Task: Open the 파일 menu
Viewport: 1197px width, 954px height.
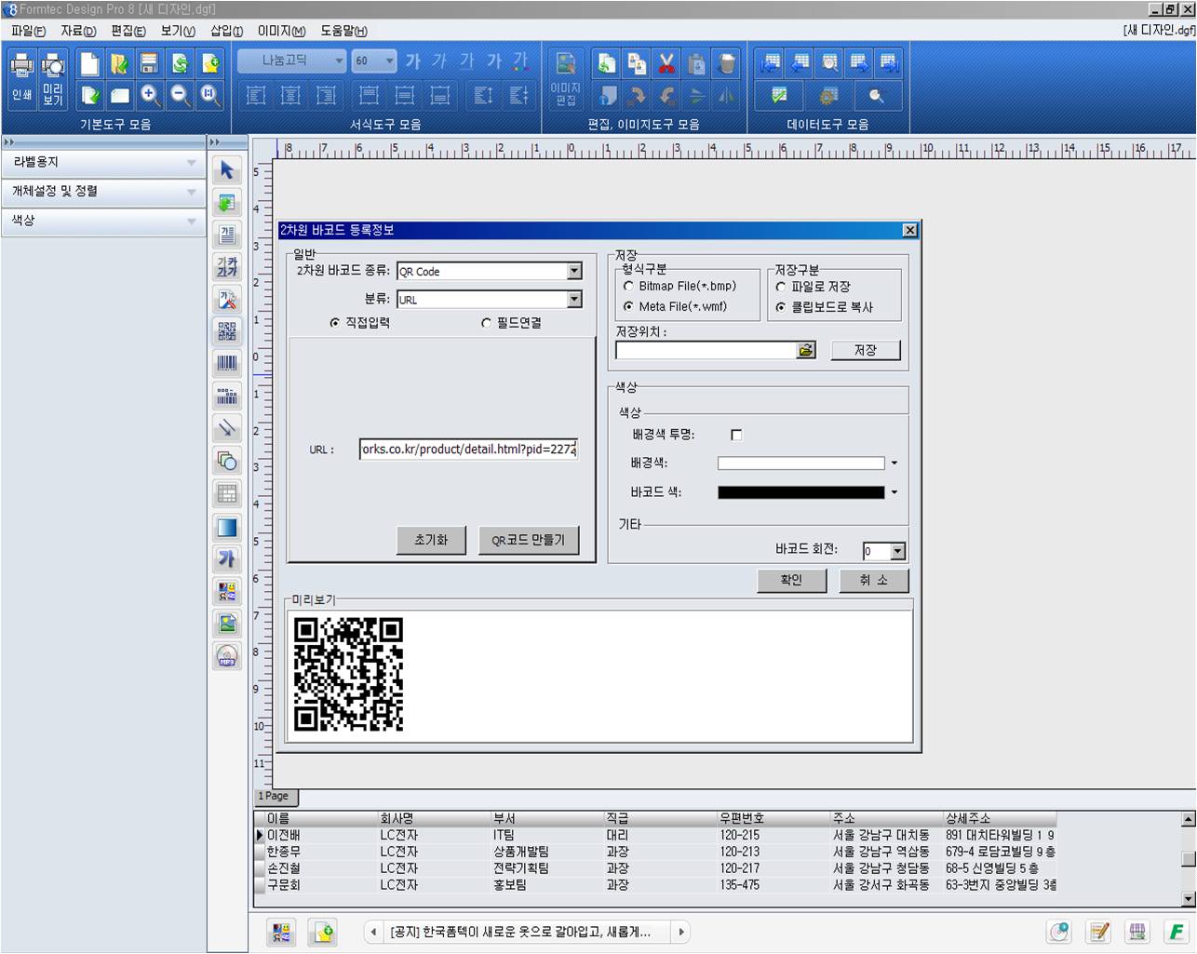Action: [28, 31]
